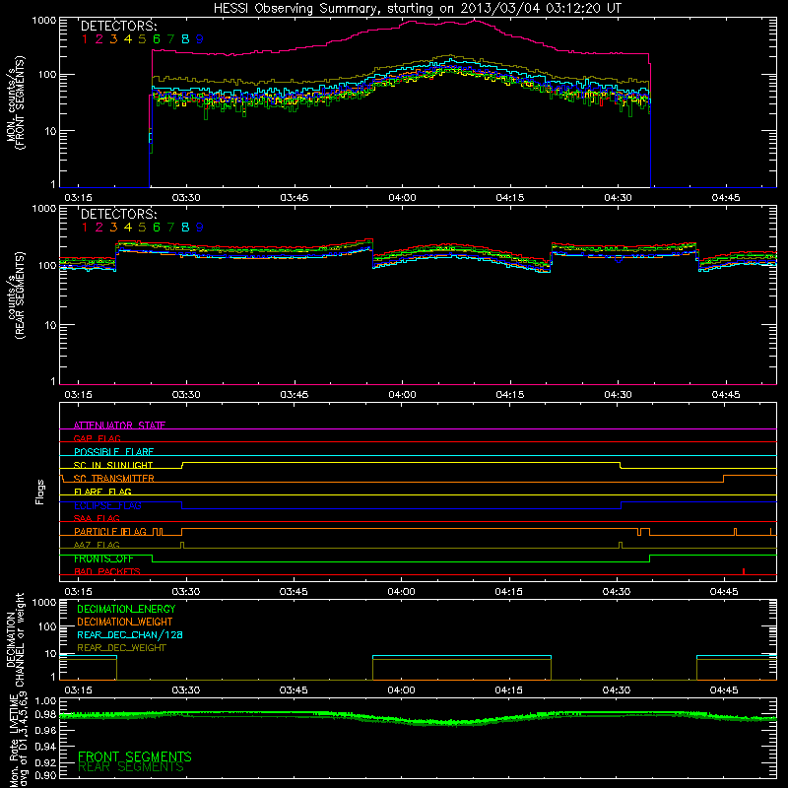Select detector 3 in front segments legend
The height and width of the screenshot is (788, 788).
tap(113, 39)
